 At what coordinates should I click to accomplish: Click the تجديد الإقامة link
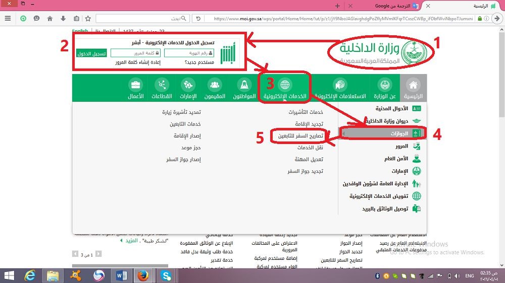coord(309,124)
